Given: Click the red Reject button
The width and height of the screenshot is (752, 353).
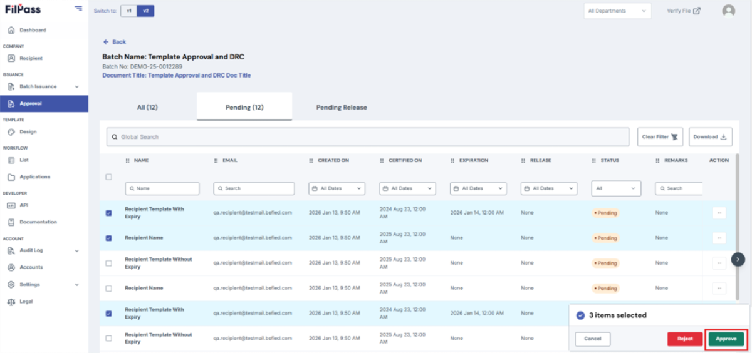Looking at the screenshot, I should 685,339.
